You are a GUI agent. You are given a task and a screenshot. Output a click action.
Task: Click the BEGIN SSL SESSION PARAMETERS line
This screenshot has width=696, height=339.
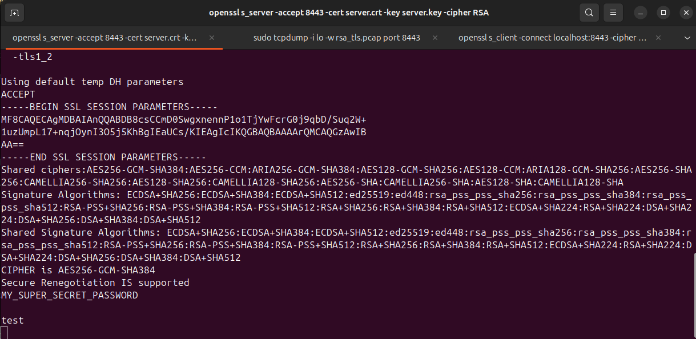tap(109, 107)
